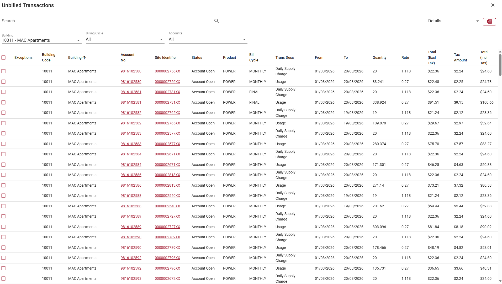The width and height of the screenshot is (502, 284).
Task: Sort by the Account No. column header
Action: (128, 57)
